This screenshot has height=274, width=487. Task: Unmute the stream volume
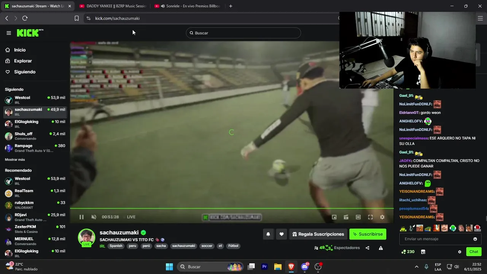click(94, 217)
